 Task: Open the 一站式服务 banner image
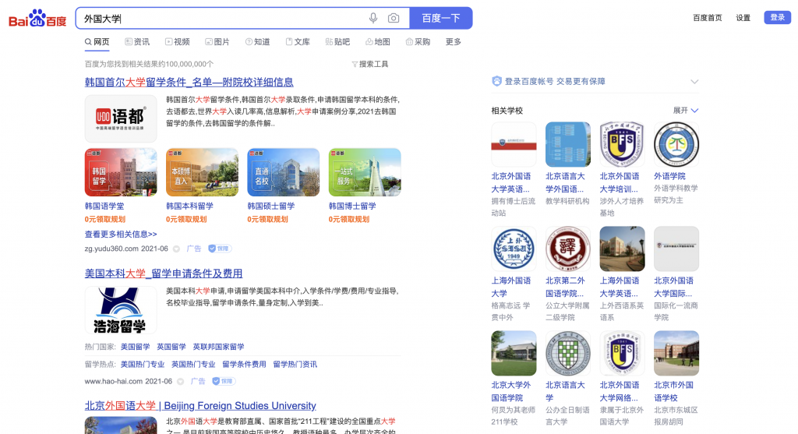click(365, 172)
